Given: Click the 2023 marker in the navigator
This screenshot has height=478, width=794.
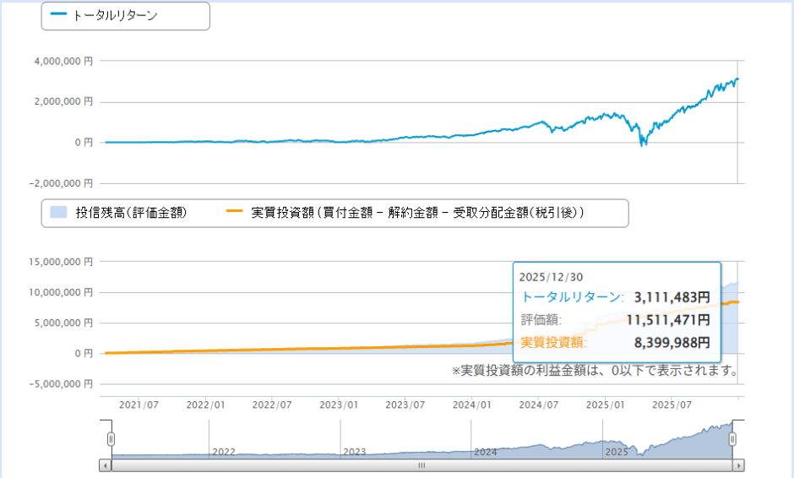Looking at the screenshot, I should pyautogui.click(x=355, y=452).
